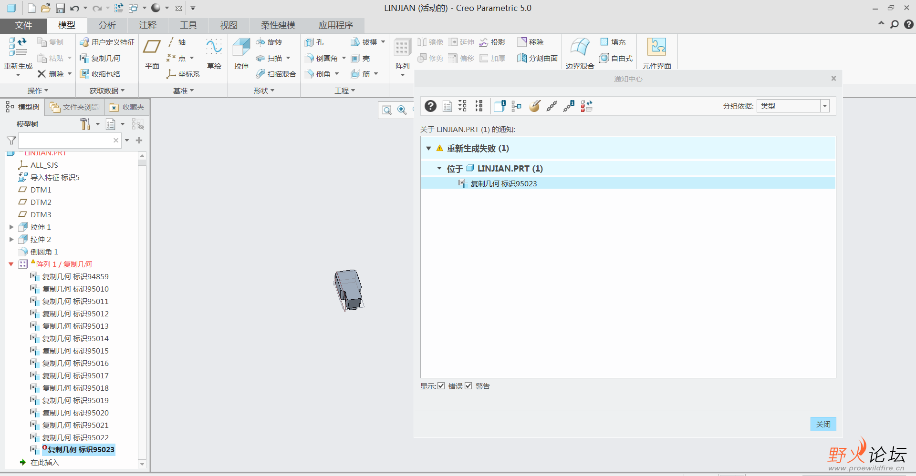Image resolution: width=916 pixels, height=476 pixels.
Task: Collapse the 重新生成失败 (1) group
Action: [x=428, y=148]
